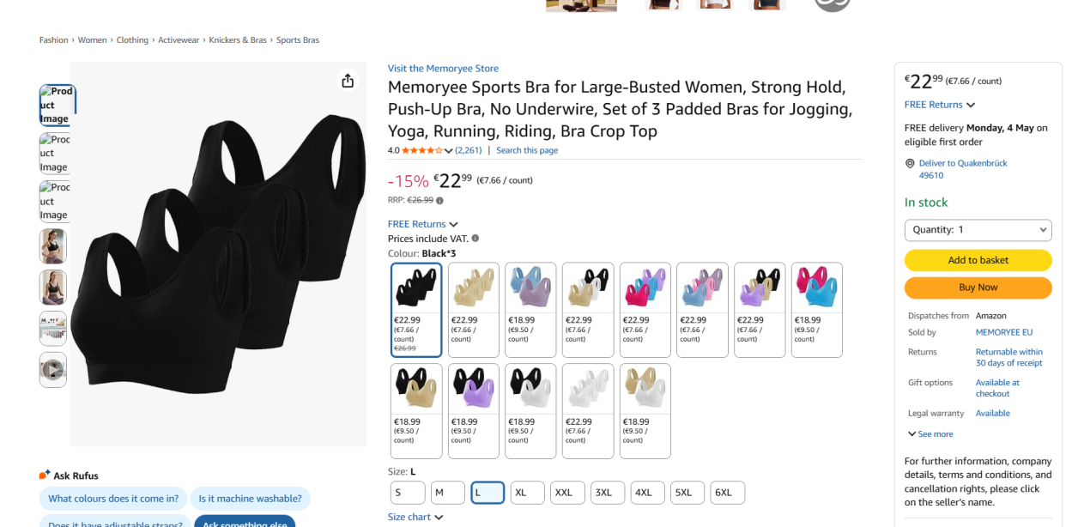This screenshot has height=527, width=1078.
Task: Choose size M option
Action: (447, 493)
